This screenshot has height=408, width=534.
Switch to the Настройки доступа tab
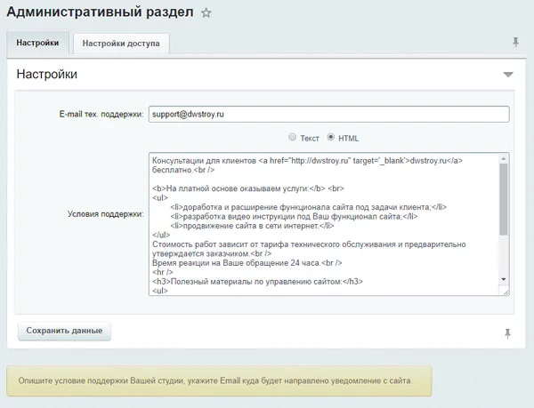click(120, 43)
